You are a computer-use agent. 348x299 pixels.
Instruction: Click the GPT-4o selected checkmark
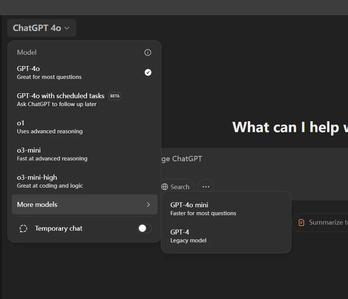click(x=148, y=72)
